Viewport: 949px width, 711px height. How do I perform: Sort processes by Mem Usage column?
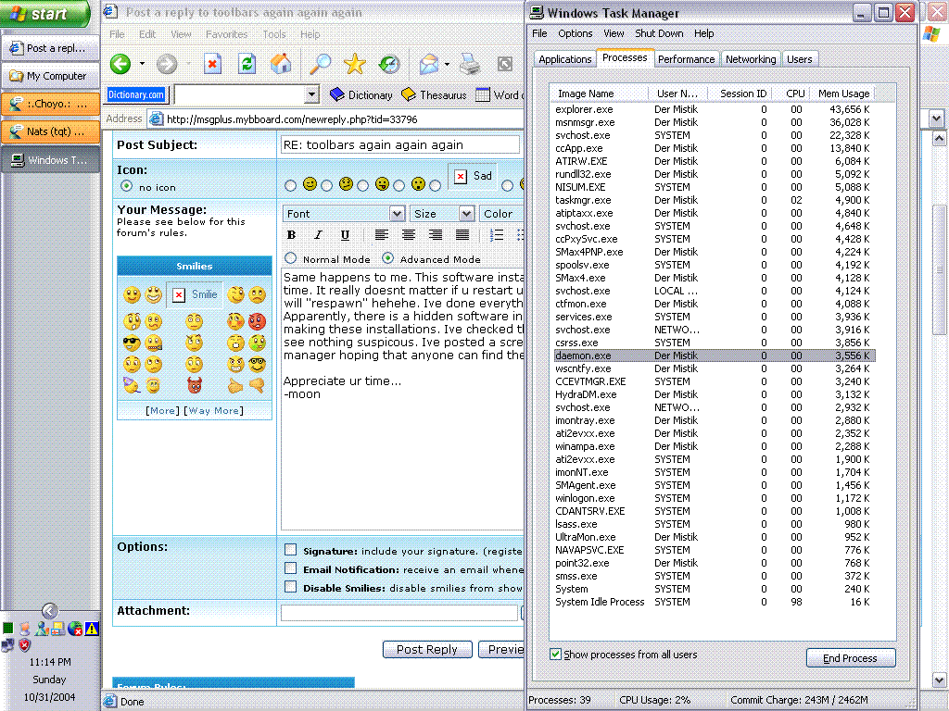point(842,94)
